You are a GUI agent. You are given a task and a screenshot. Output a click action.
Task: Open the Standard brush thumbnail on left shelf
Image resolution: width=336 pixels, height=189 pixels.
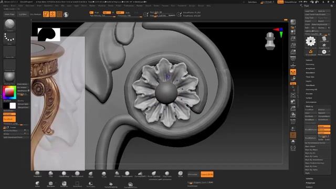coord(9,25)
